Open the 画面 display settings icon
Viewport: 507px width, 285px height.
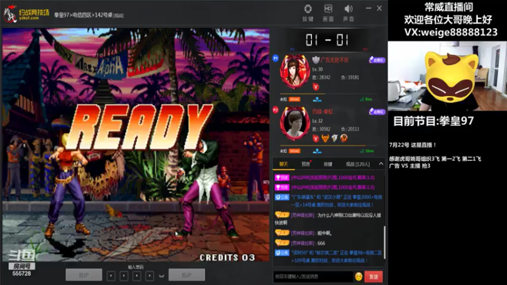pyautogui.click(x=328, y=13)
